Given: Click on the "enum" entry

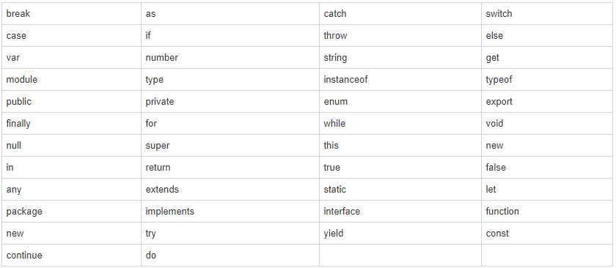Looking at the screenshot, I should coord(336,102).
